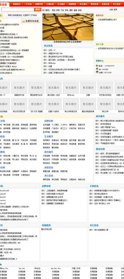Image resolution: width=124 pixels, height=279 pixels.
Task: Open 招聘求职 heading in category navigation
Action: pos(49,121)
